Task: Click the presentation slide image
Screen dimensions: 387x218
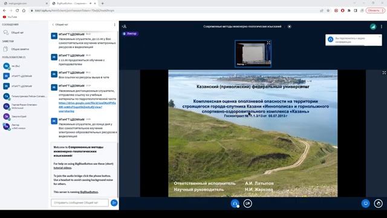Action: (x=253, y=133)
